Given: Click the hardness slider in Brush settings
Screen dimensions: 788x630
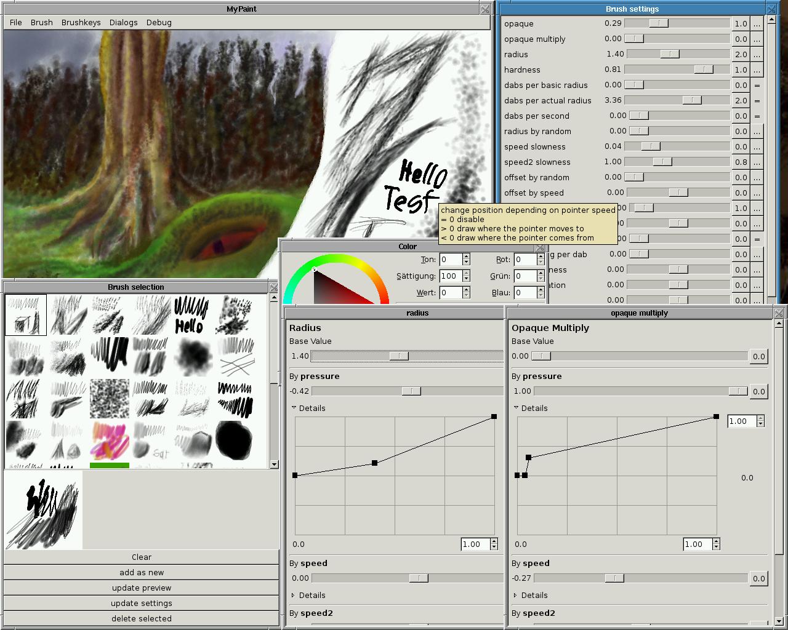Looking at the screenshot, I should coord(677,70).
